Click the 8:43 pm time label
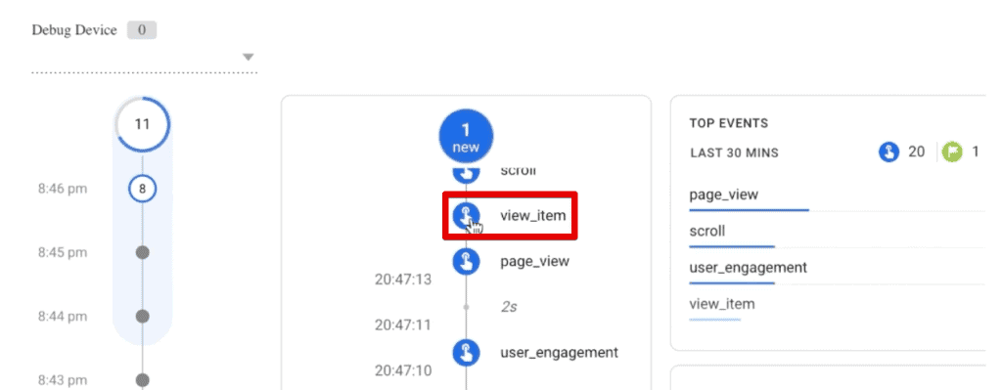Viewport: 1002px width, 390px height. [62, 380]
